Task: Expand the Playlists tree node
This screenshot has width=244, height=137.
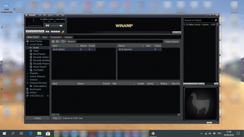Action: coord(27,73)
